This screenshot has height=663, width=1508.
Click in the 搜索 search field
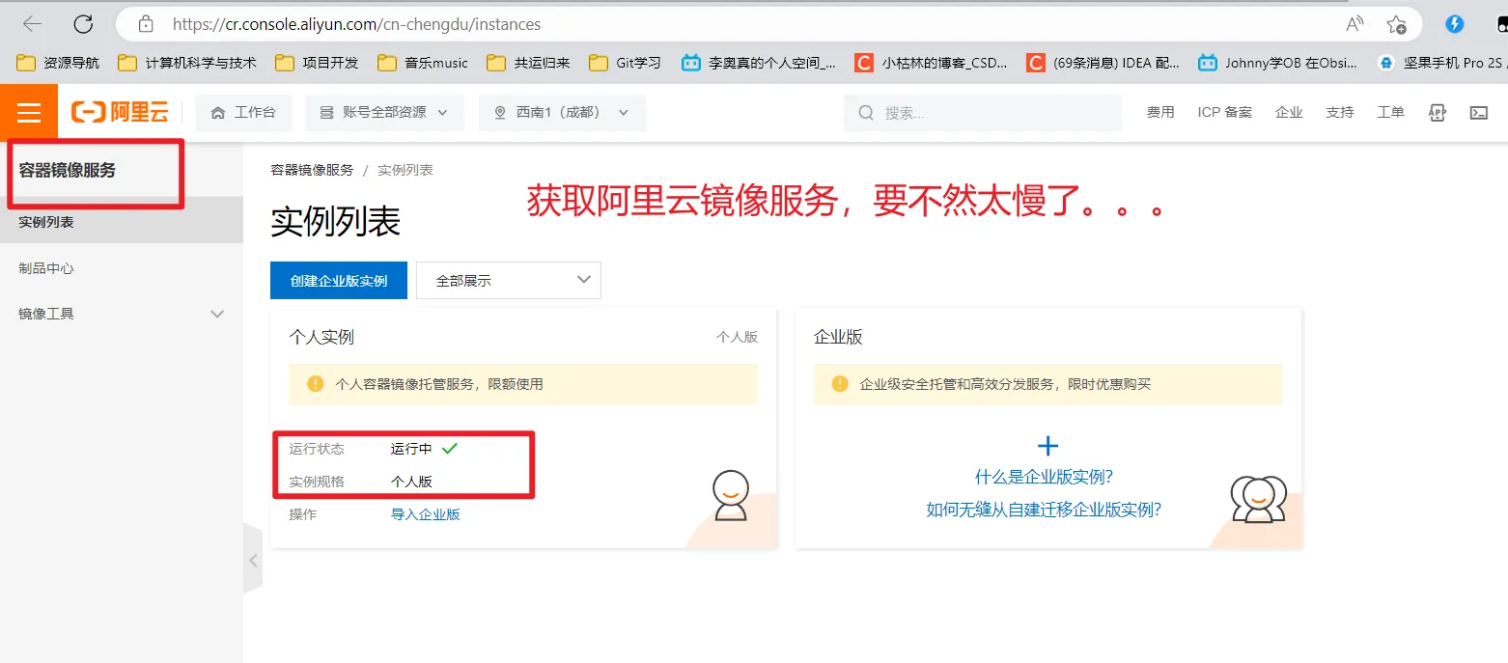983,113
